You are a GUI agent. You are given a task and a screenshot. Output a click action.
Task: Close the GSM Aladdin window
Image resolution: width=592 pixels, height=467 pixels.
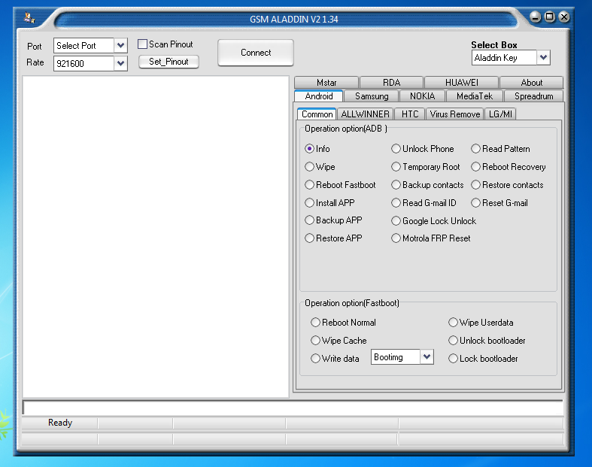[x=564, y=17]
